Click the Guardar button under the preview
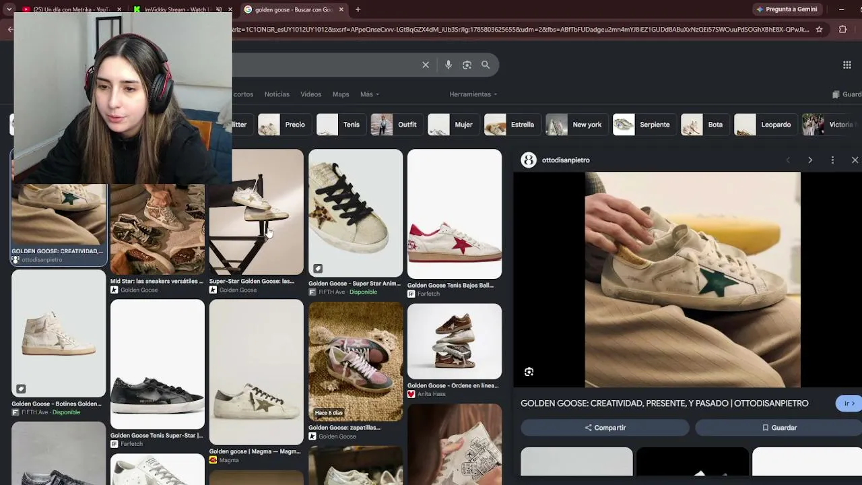Viewport: 862px width, 485px height. coord(779,428)
